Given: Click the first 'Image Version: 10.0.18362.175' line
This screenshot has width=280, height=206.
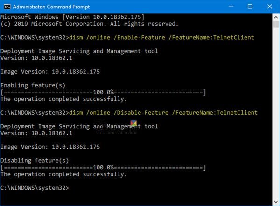Looking at the screenshot, I should (x=50, y=72).
